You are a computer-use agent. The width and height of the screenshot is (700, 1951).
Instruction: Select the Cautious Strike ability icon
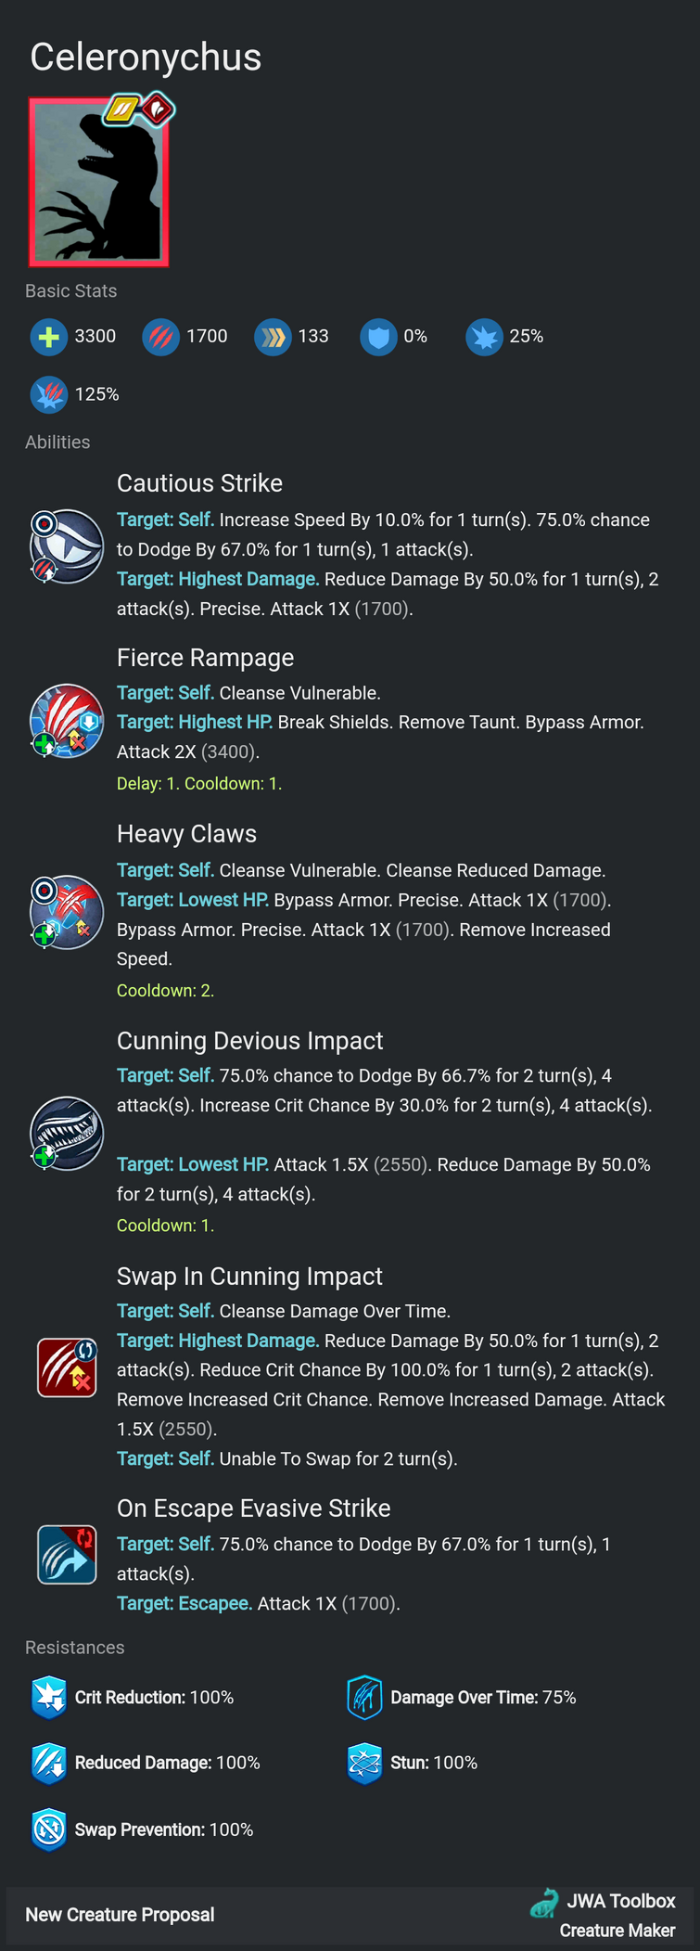point(66,546)
